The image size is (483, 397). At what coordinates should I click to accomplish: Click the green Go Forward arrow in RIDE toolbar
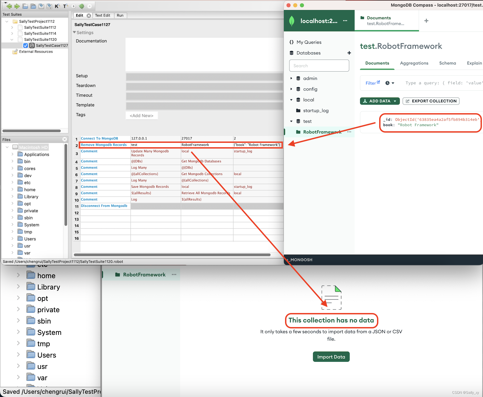pyautogui.click(x=17, y=6)
